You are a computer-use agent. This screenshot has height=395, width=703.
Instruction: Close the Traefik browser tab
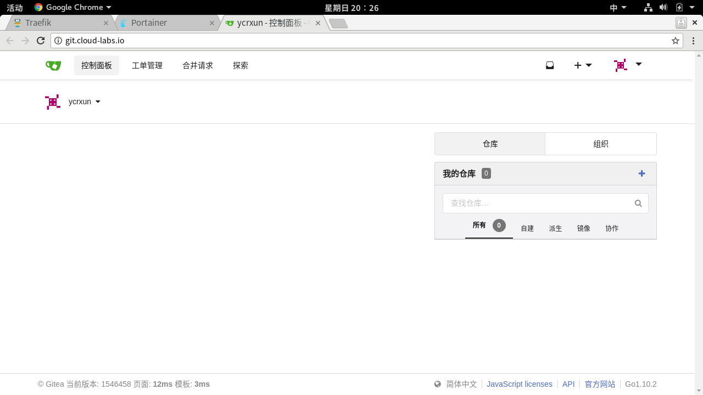[106, 23]
